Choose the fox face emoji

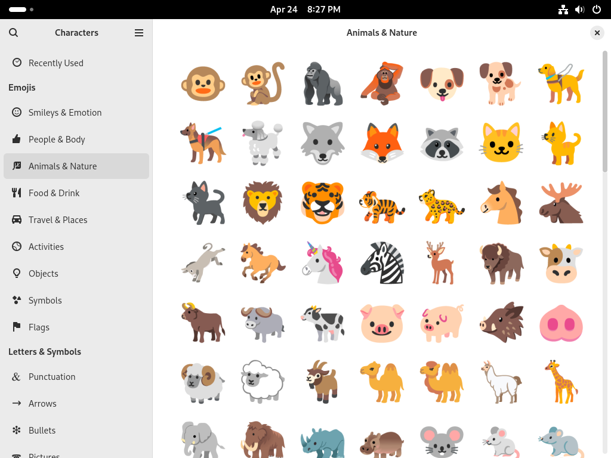click(x=382, y=143)
